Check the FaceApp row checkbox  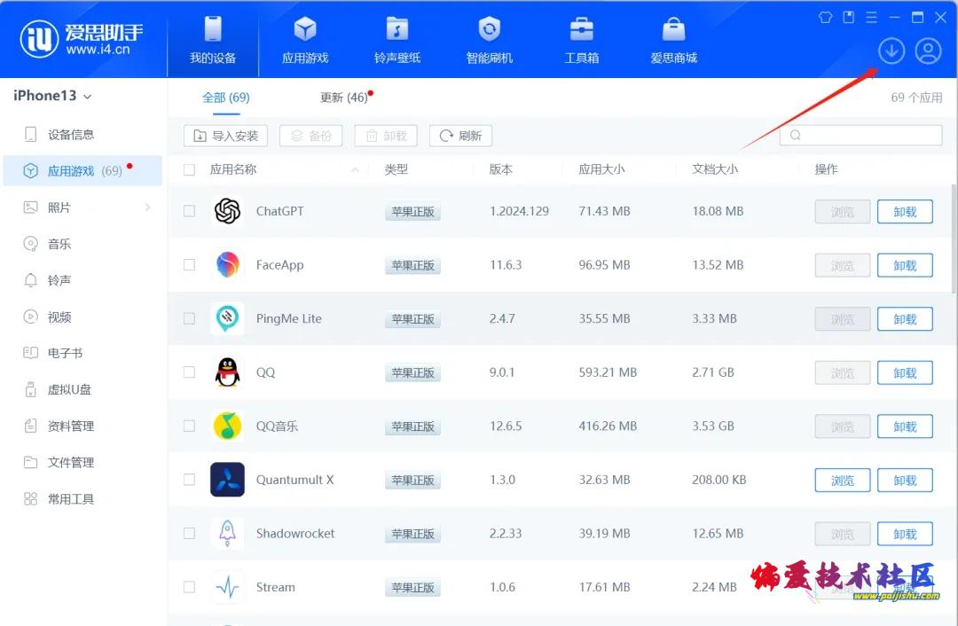coord(190,265)
